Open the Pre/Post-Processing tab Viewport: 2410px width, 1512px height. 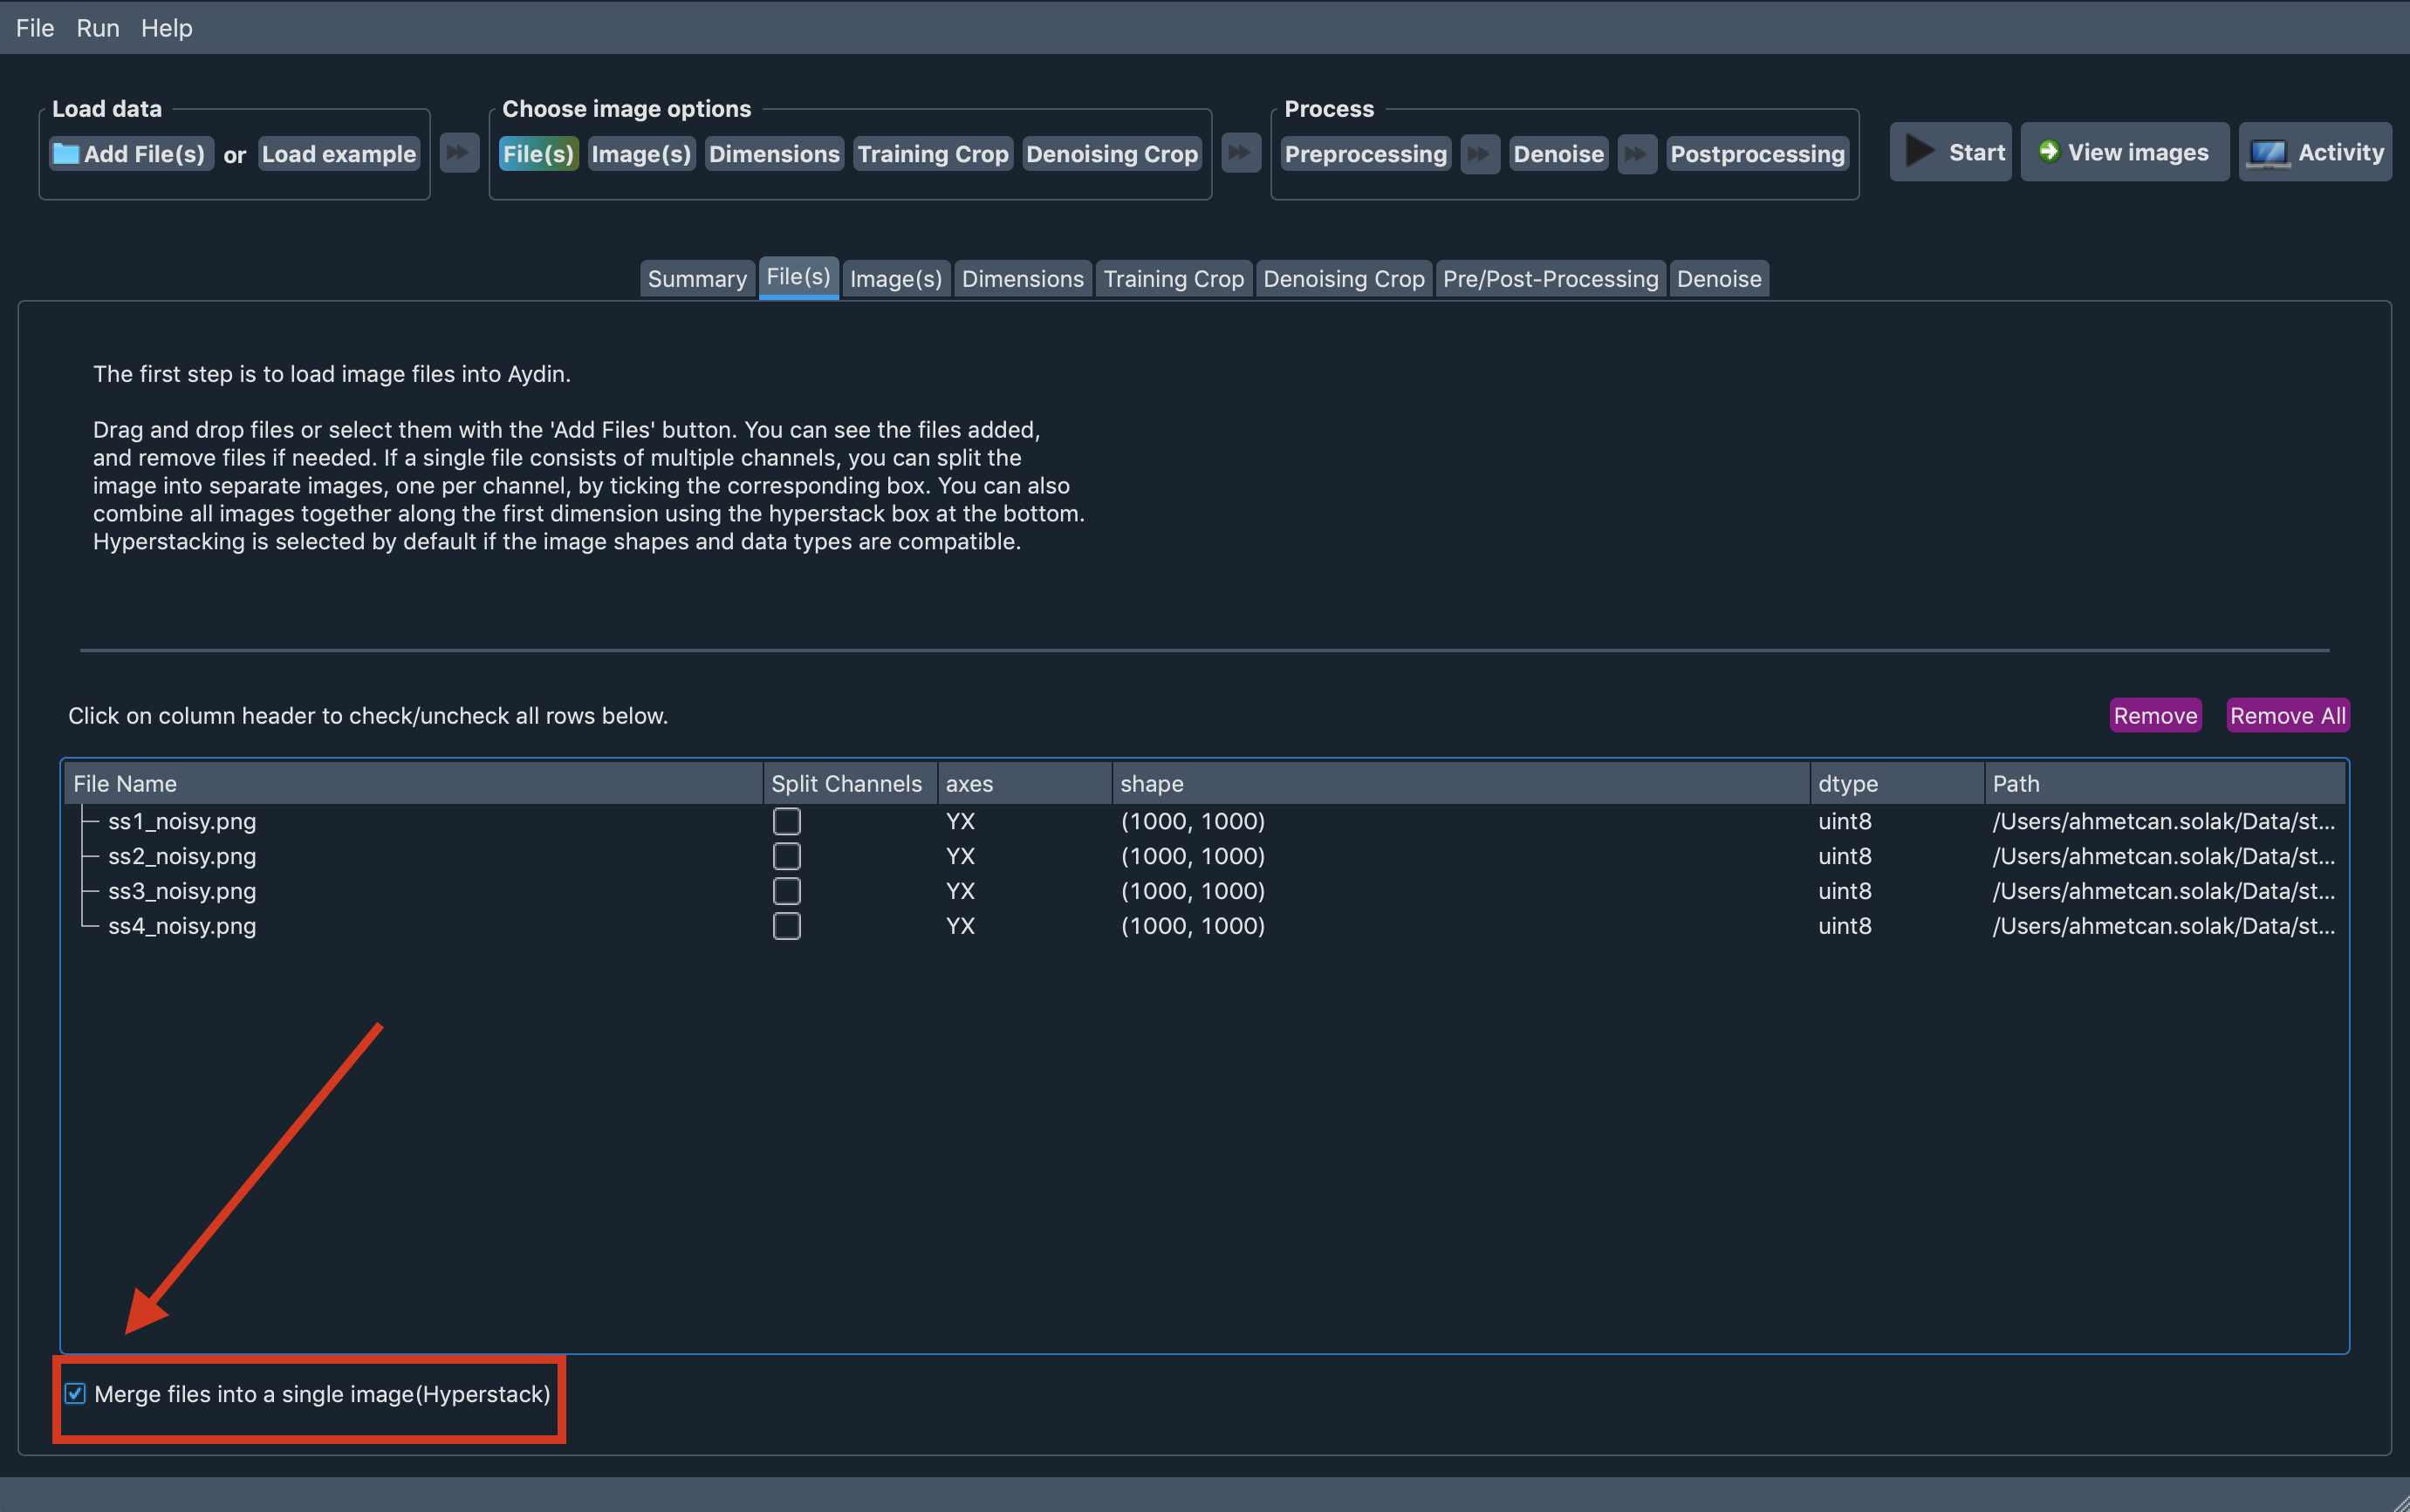coord(1551,279)
